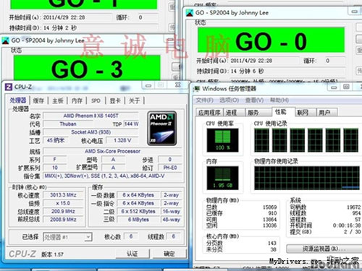Select the 联网 tab in Task Manager

303,113
